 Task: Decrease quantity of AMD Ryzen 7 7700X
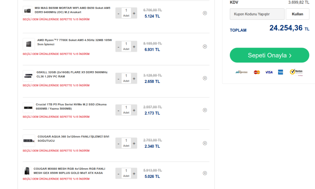tap(118, 47)
